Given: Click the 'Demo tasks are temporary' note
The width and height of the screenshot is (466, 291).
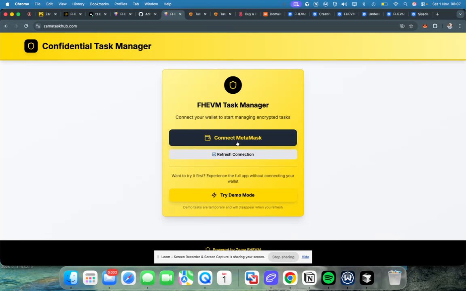Looking at the screenshot, I should click(233, 207).
